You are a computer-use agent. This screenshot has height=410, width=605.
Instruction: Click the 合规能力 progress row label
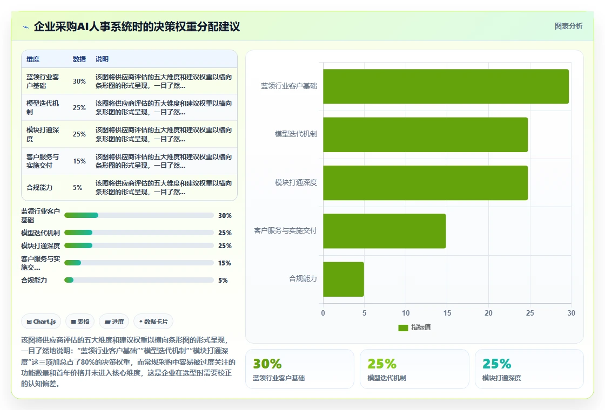(x=34, y=280)
